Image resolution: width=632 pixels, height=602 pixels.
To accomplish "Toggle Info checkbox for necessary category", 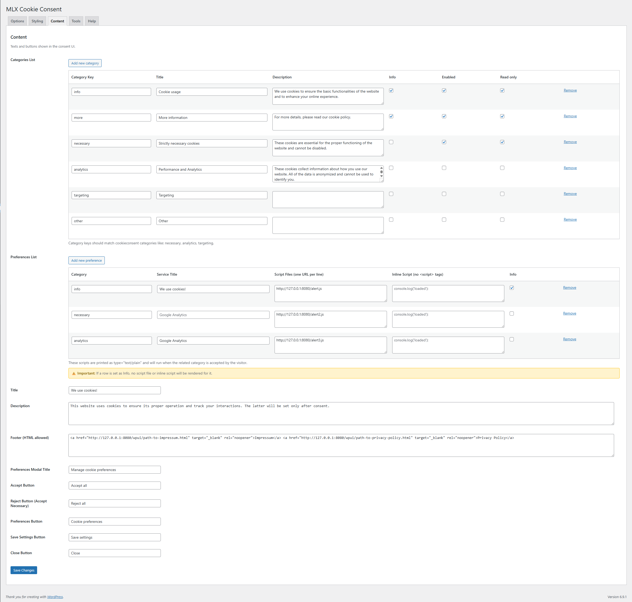I will [391, 142].
